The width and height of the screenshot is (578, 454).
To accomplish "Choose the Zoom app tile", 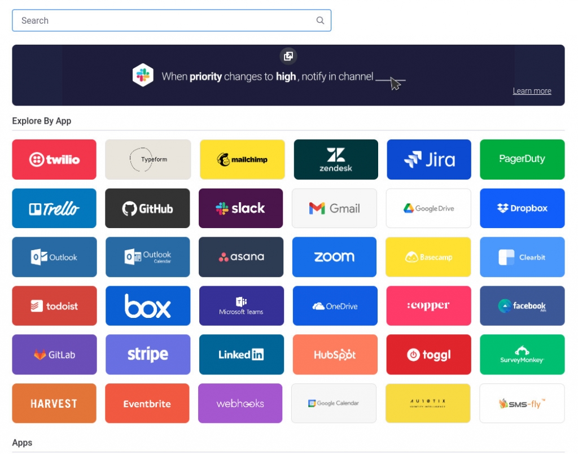I will point(334,257).
